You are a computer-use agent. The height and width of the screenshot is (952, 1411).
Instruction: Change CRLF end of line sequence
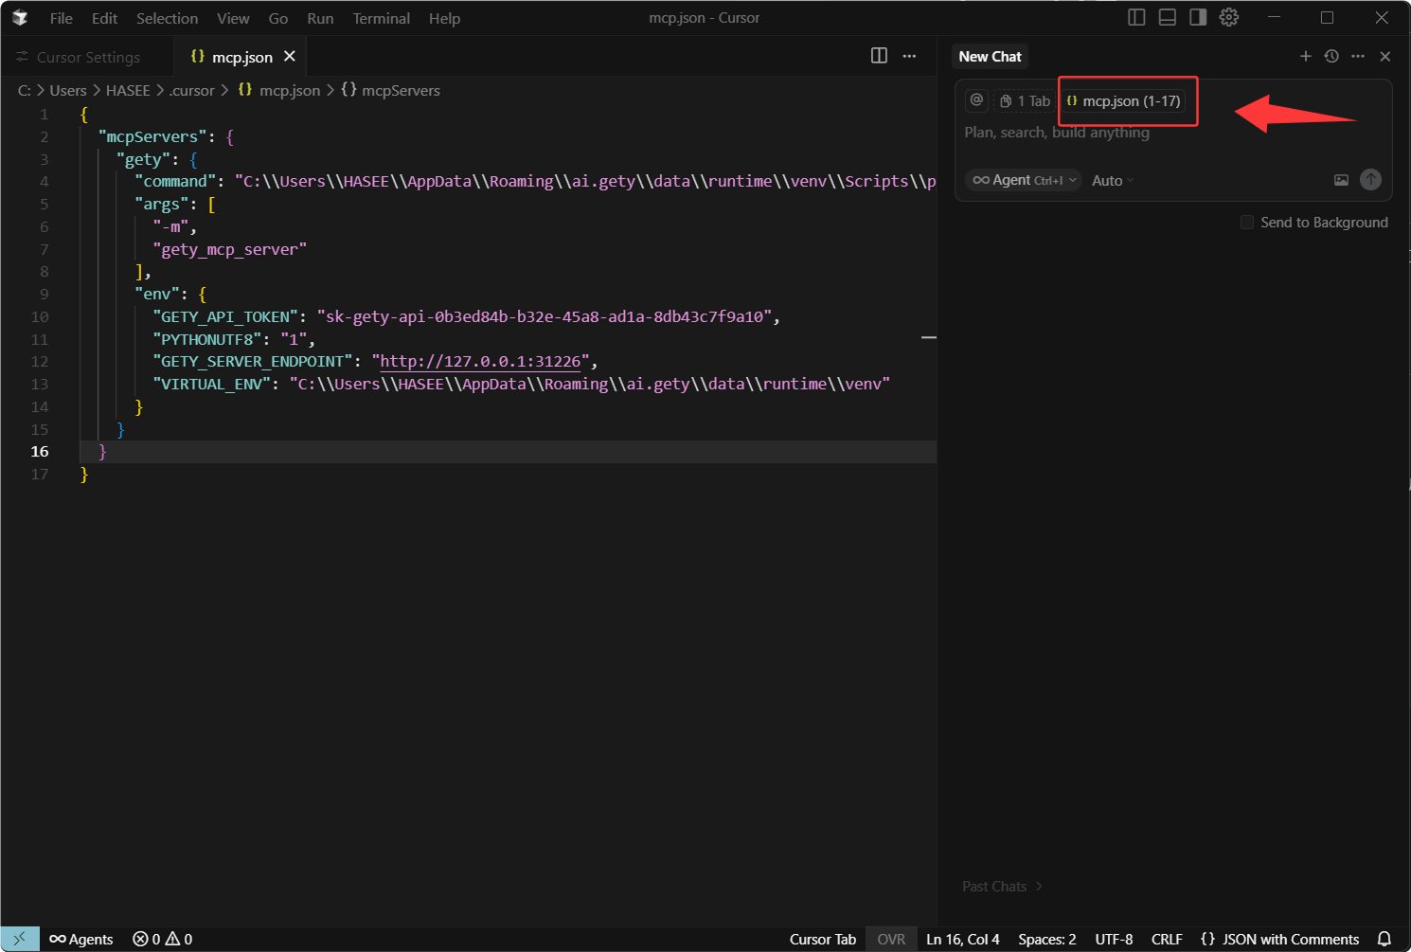click(x=1167, y=939)
